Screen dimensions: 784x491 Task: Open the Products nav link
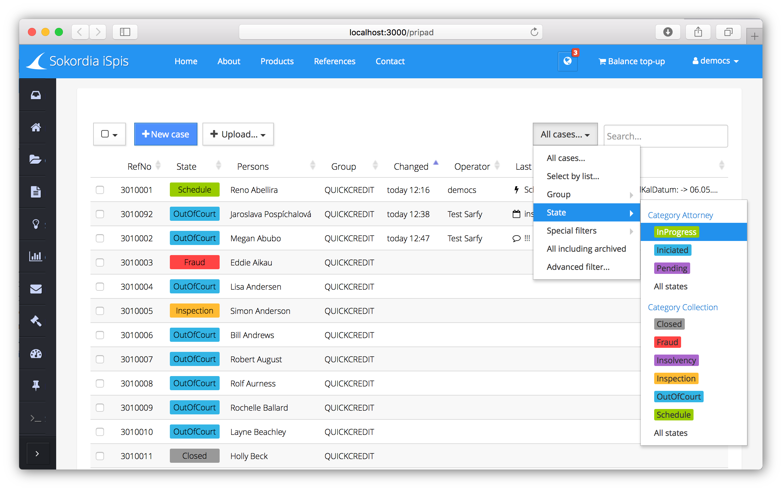coord(277,61)
